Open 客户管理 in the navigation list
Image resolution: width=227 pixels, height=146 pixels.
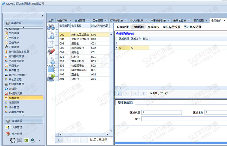14,70
